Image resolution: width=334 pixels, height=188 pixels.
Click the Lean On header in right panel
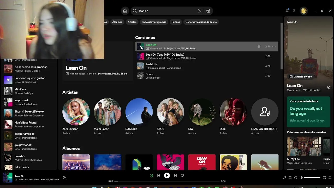pyautogui.click(x=292, y=22)
